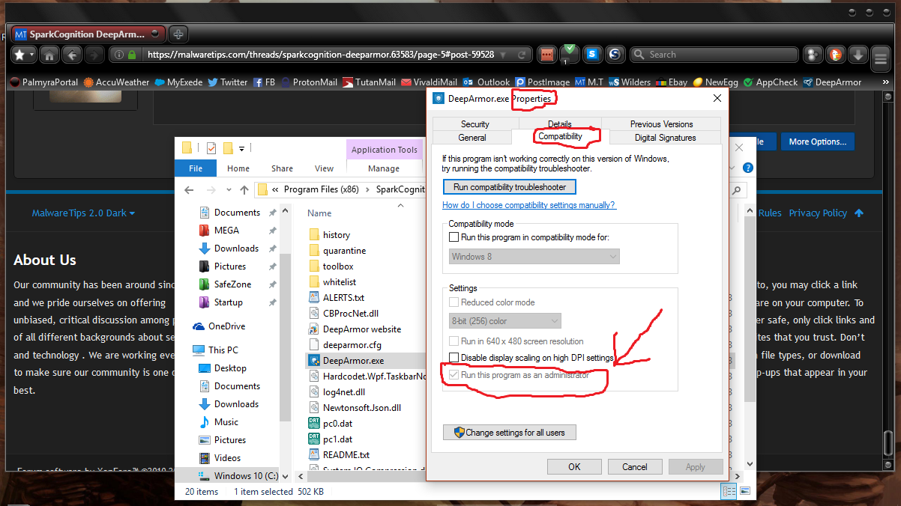Open the NewEgg bookmark
The height and width of the screenshot is (506, 901).
(x=715, y=82)
